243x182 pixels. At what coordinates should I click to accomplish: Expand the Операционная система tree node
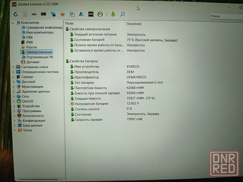13,72
